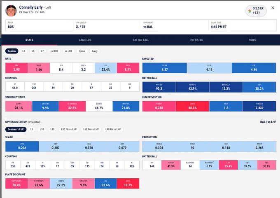Click the Zone% 46.7% cell
Image resolution: width=280 pixels, height=198 pixels.
[x=99, y=106]
